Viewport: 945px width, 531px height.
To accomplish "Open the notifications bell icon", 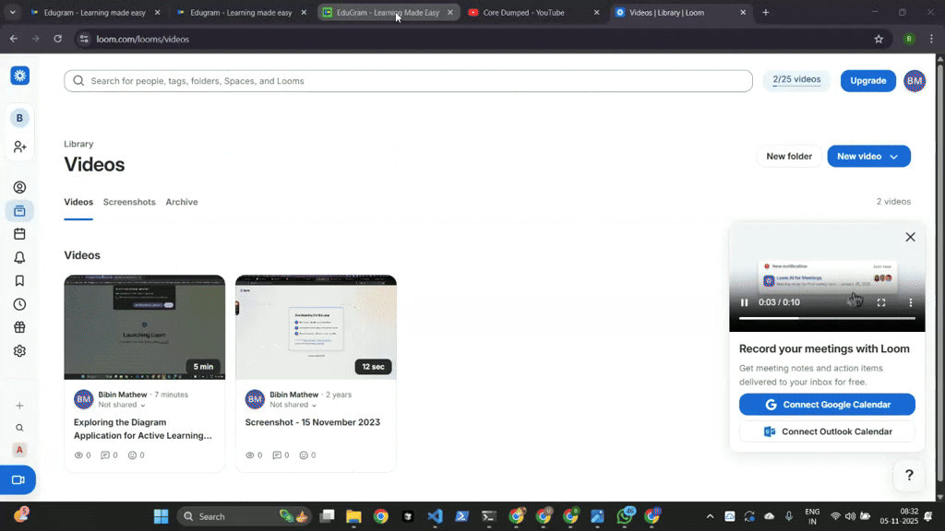I will tap(20, 258).
